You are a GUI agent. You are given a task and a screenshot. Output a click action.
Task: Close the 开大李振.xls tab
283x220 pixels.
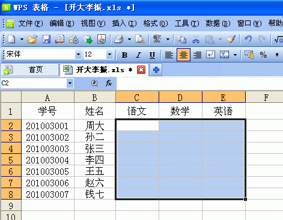[x=141, y=70]
